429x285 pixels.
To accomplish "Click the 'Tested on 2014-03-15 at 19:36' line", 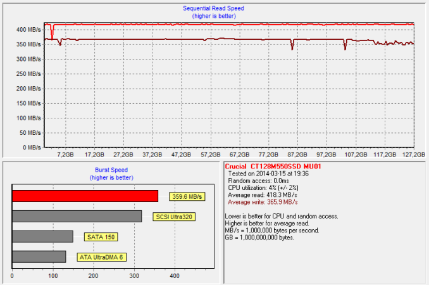I will [x=268, y=174].
